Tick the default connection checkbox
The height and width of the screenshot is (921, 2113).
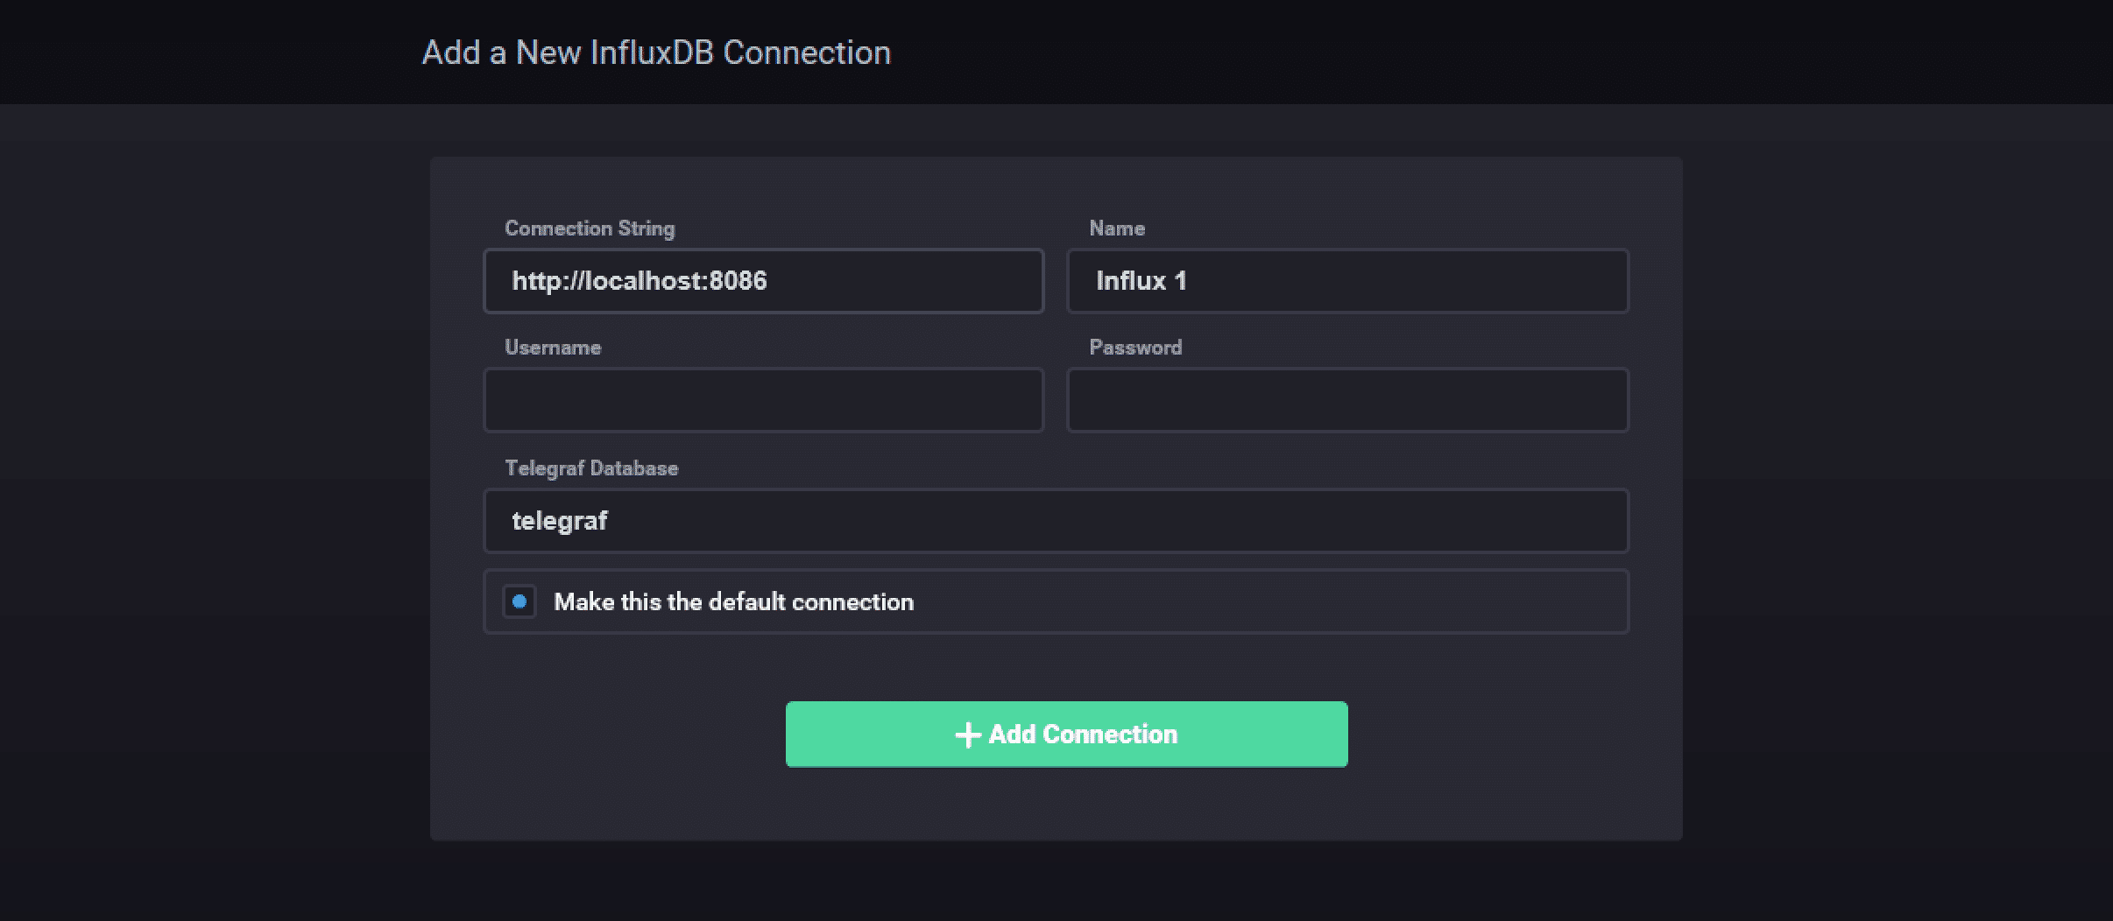[x=519, y=601]
